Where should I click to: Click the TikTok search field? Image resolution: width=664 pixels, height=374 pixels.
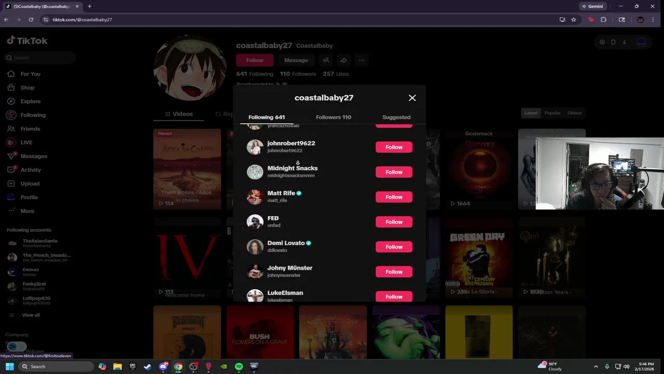(40, 58)
